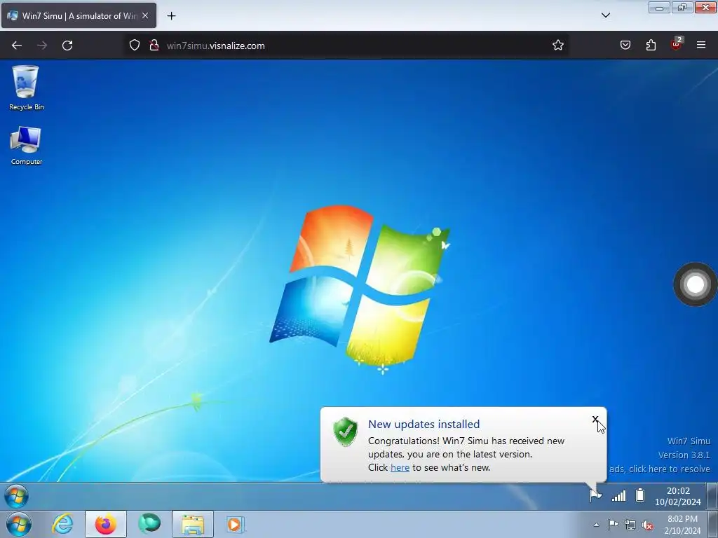
Task: Click the 'ads, click here to resolve' text
Action: click(659, 469)
